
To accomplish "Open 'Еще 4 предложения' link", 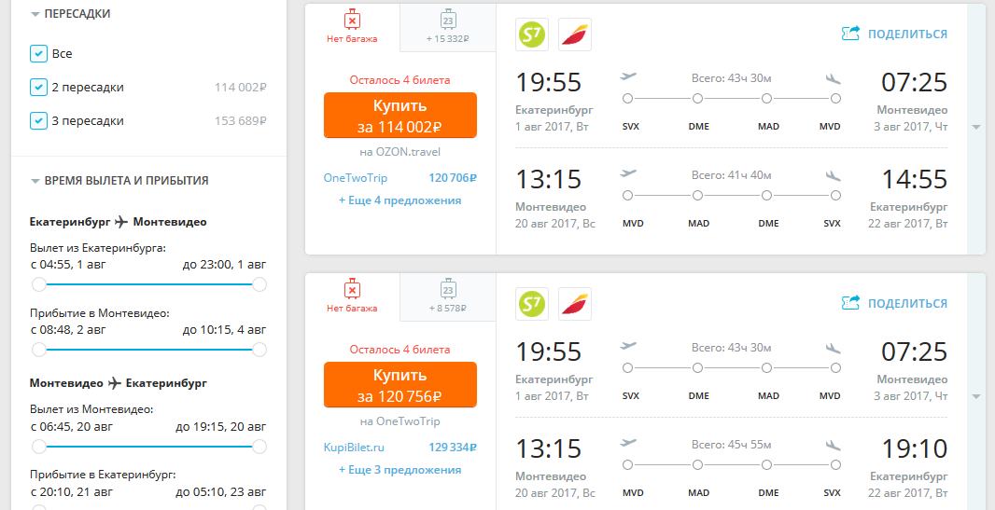I will pos(399,200).
